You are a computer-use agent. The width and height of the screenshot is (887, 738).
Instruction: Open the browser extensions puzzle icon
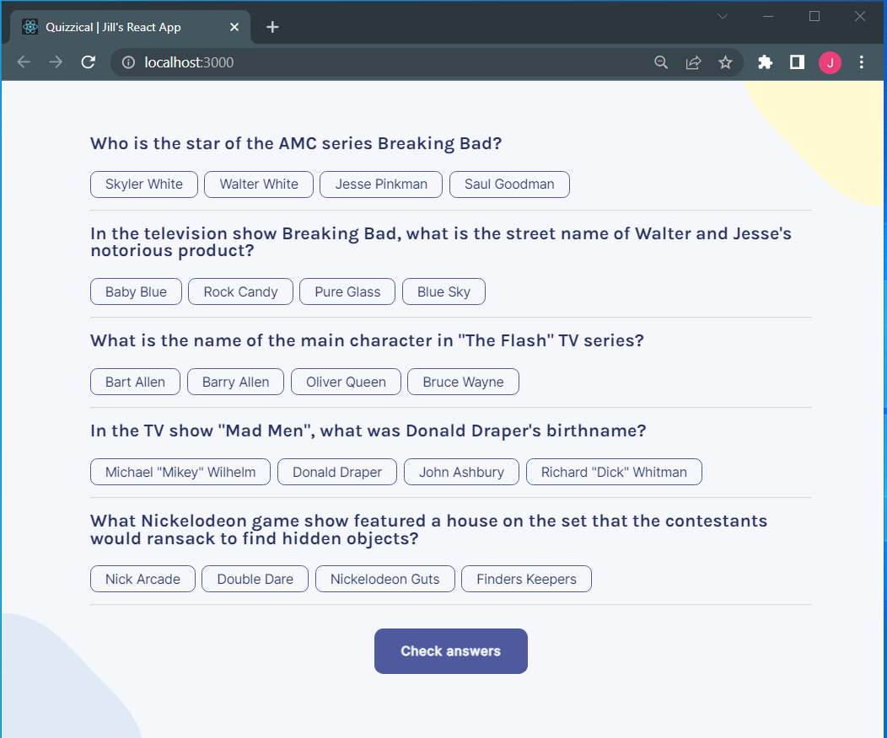[765, 61]
